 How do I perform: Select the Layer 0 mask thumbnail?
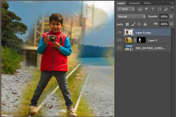(141, 40)
